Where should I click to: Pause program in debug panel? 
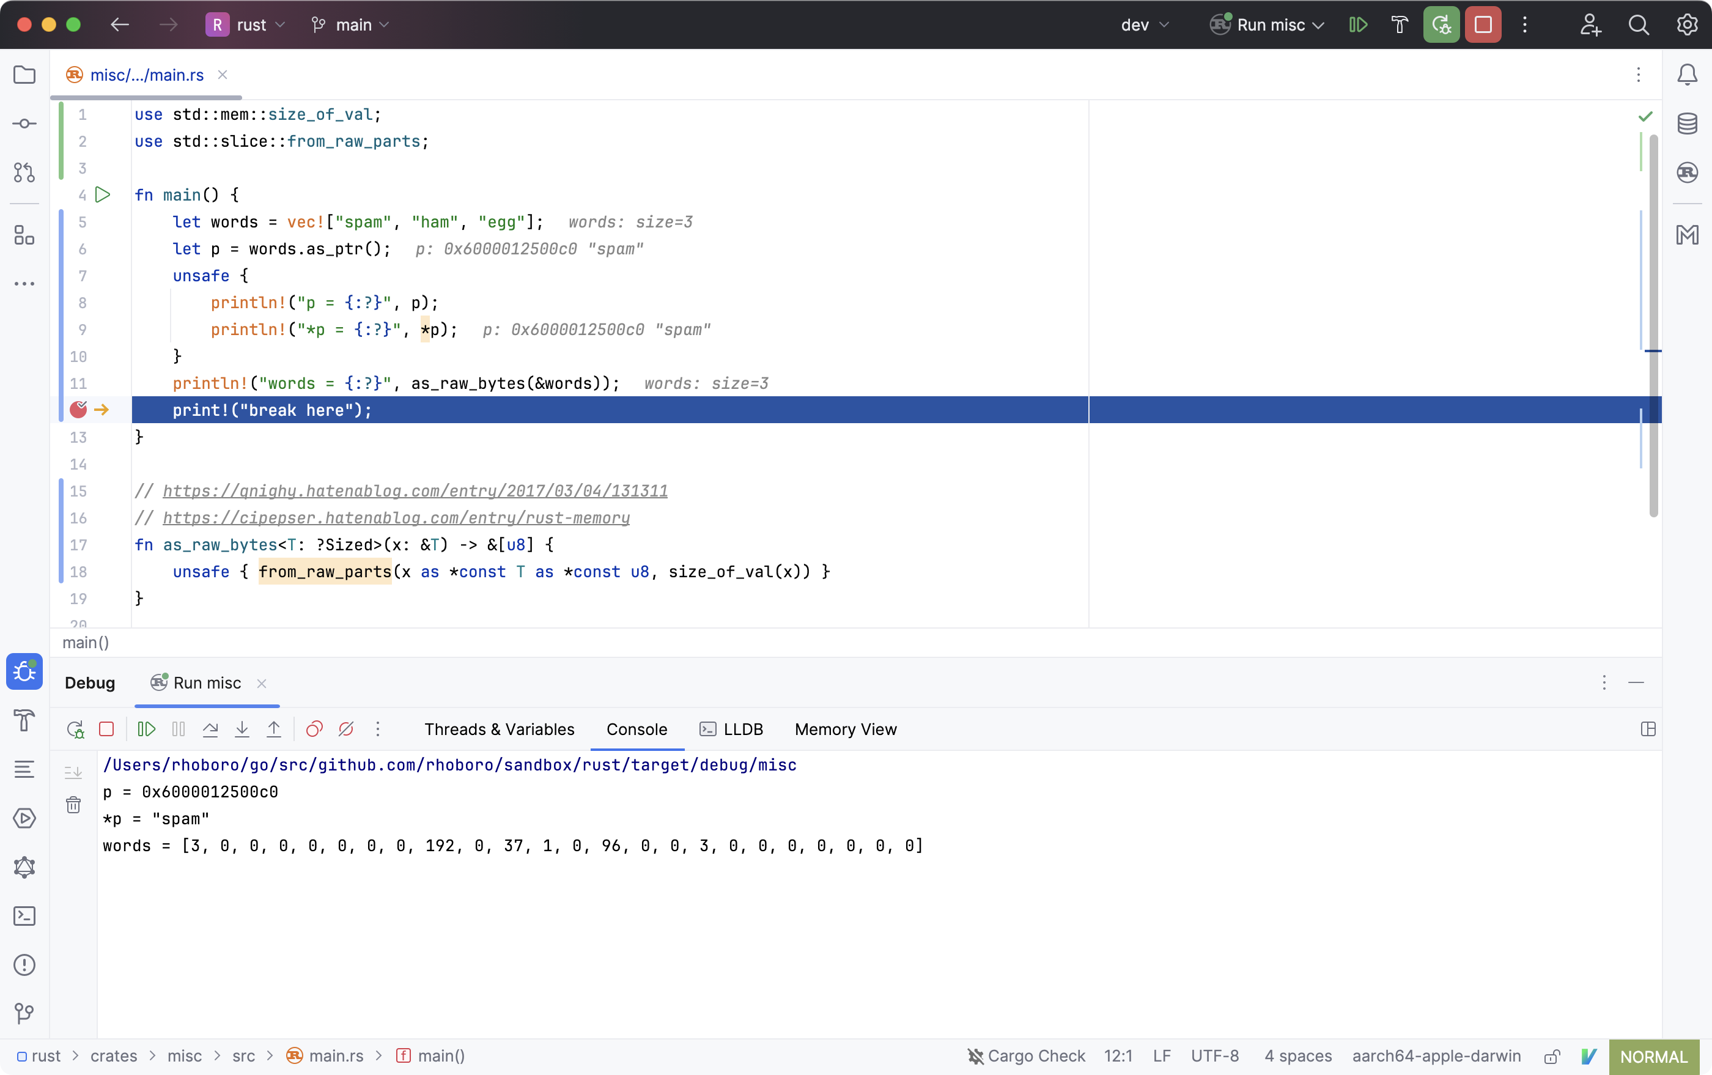point(179,729)
